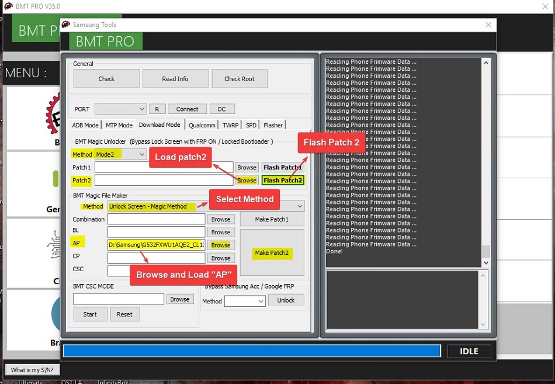This screenshot has width=555, height=384.
Task: Browse for the Patch1 file
Action: pyautogui.click(x=247, y=167)
